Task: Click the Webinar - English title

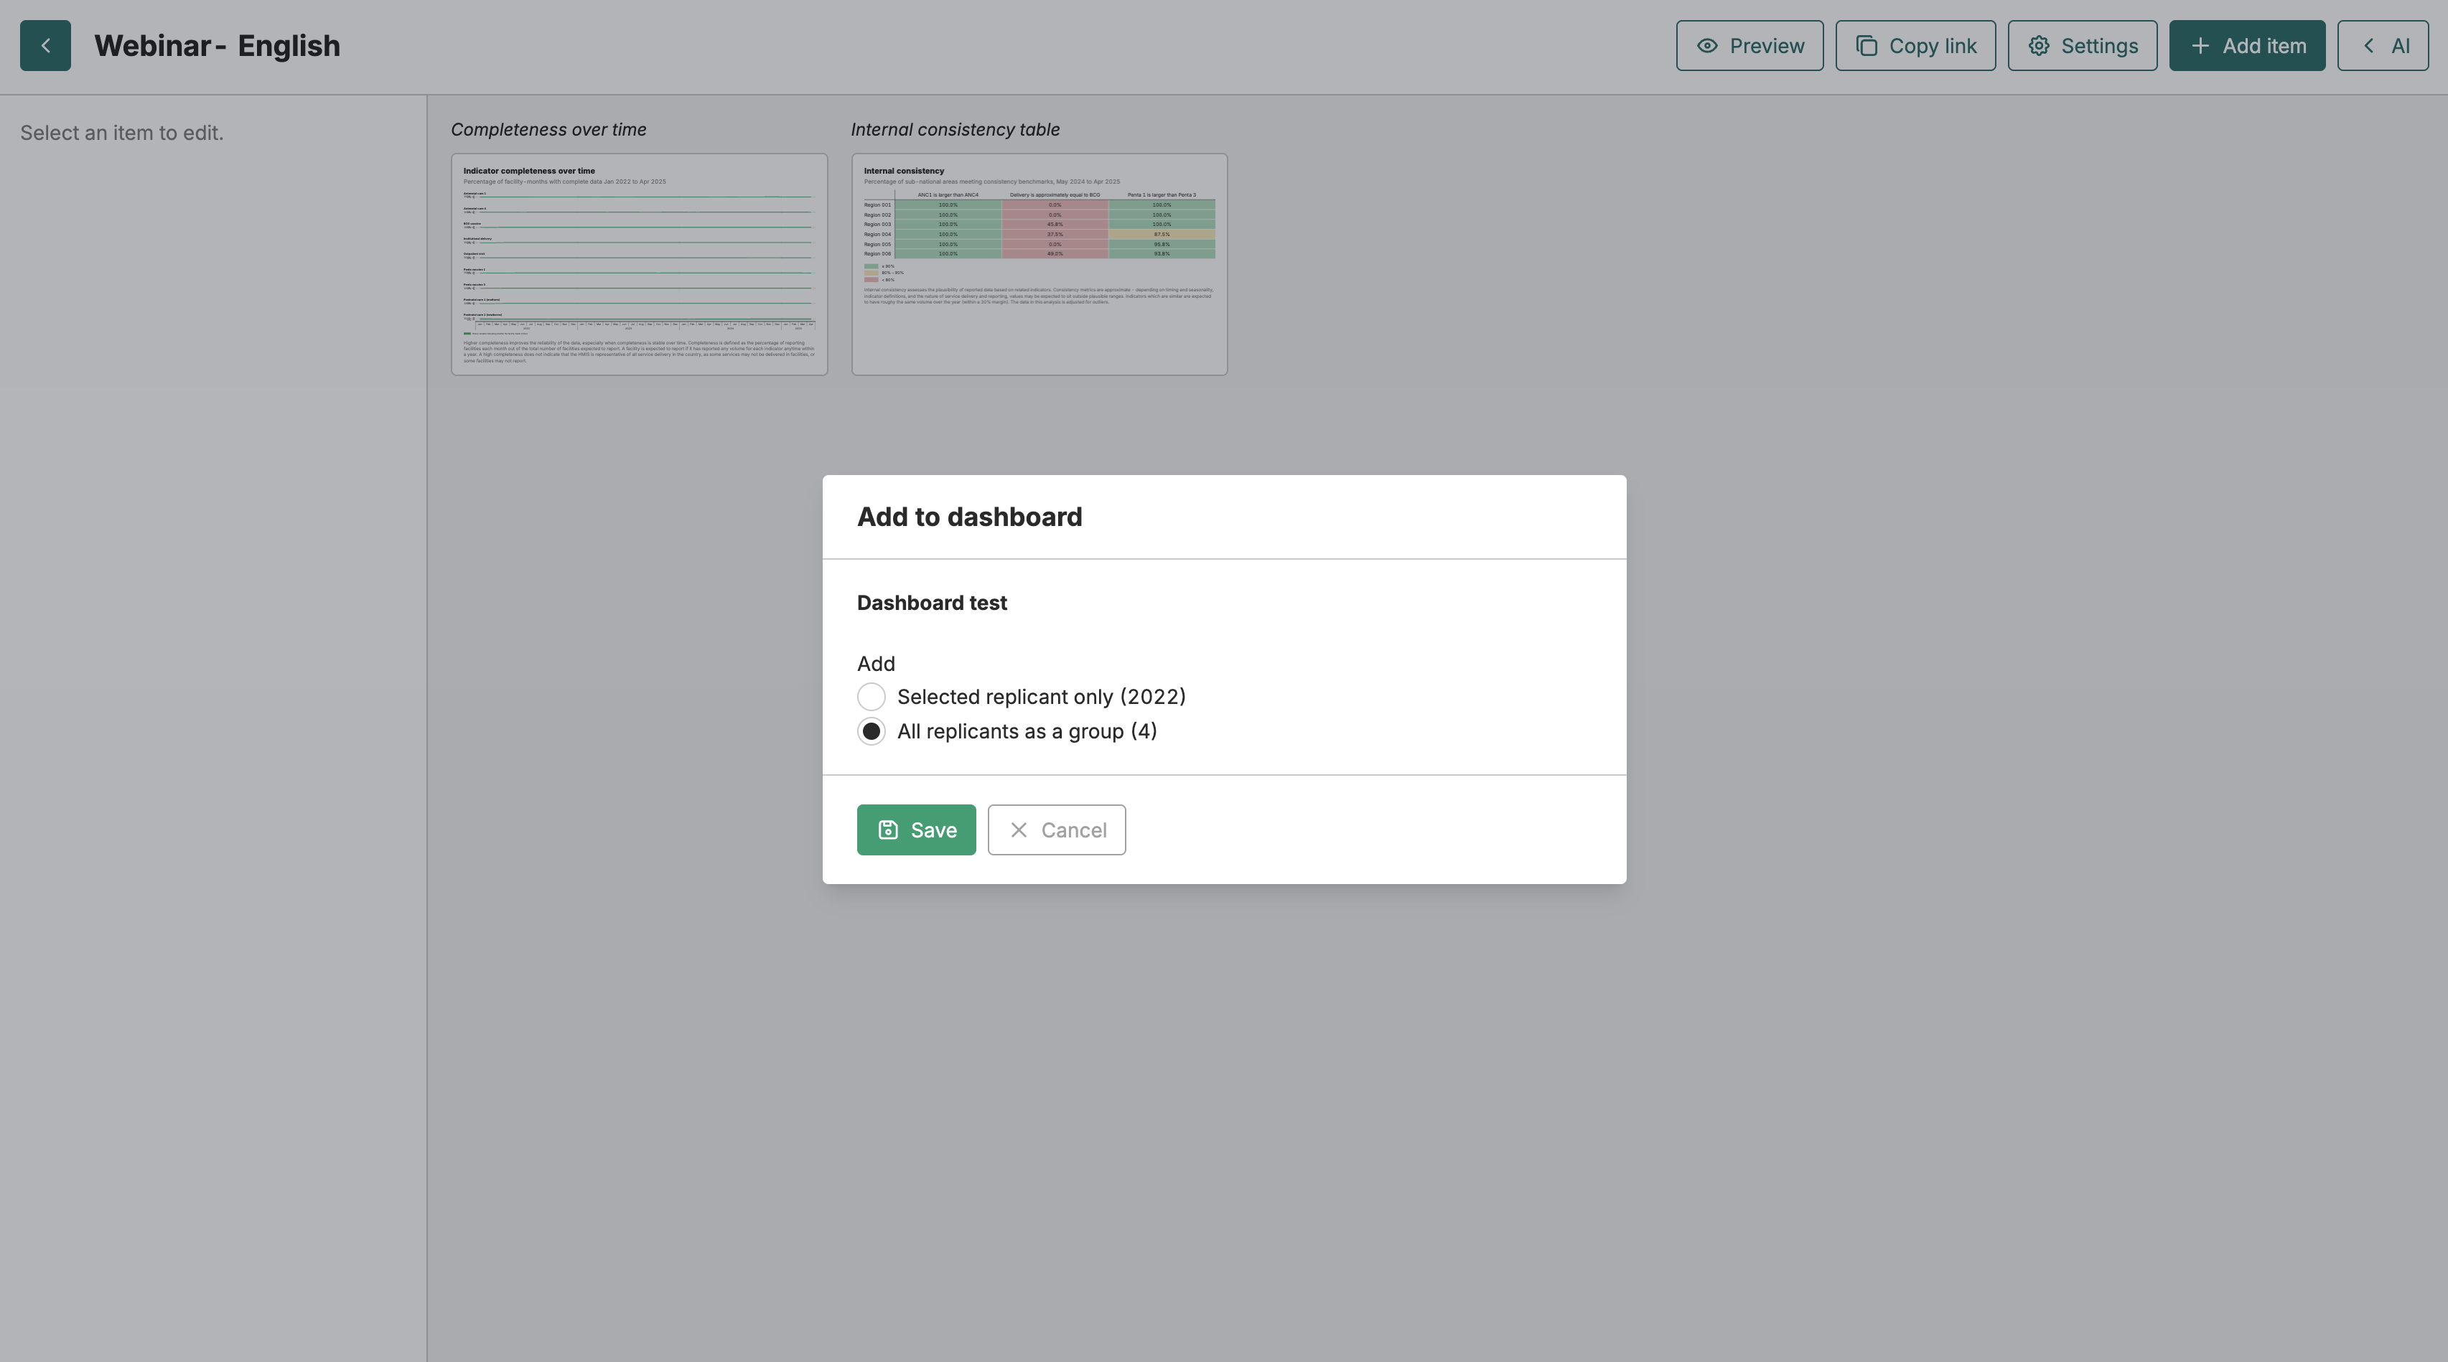Action: coord(218,46)
